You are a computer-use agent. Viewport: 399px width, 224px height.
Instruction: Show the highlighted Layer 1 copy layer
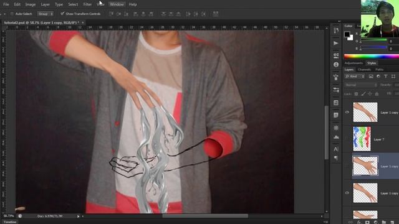[x=347, y=166]
